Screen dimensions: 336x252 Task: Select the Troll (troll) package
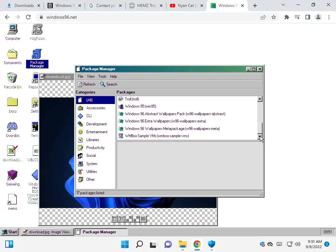187,99
